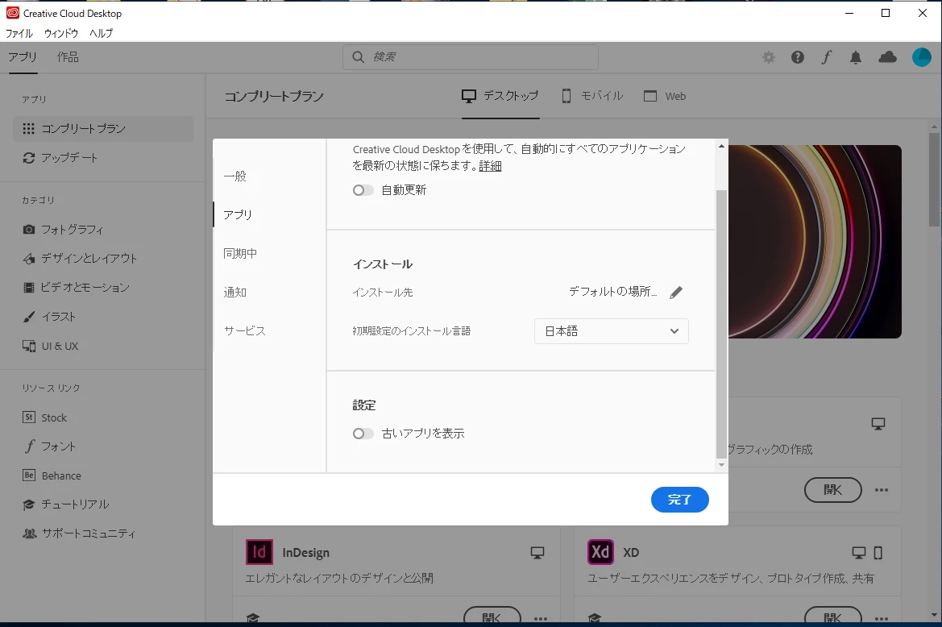Open サポートコミュニティ in the sidebar
Image resolution: width=942 pixels, height=627 pixels.
[x=79, y=533]
